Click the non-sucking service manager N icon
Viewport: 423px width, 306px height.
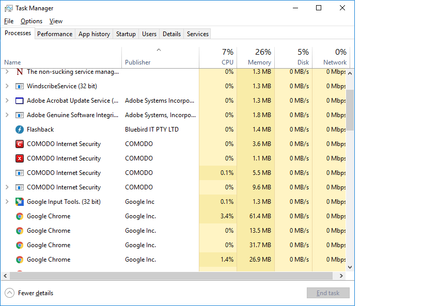pyautogui.click(x=20, y=72)
